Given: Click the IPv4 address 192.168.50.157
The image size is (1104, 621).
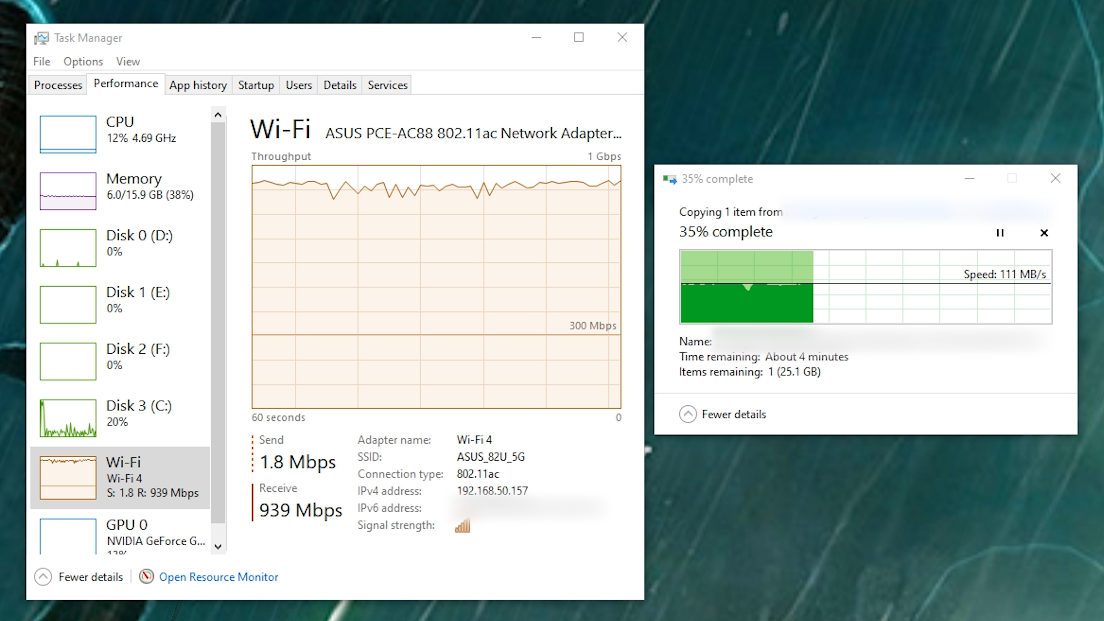Looking at the screenshot, I should [492, 491].
